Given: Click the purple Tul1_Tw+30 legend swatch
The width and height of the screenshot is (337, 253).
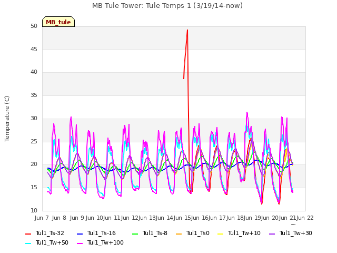Looking at the screenshot, I should (x=272, y=233).
